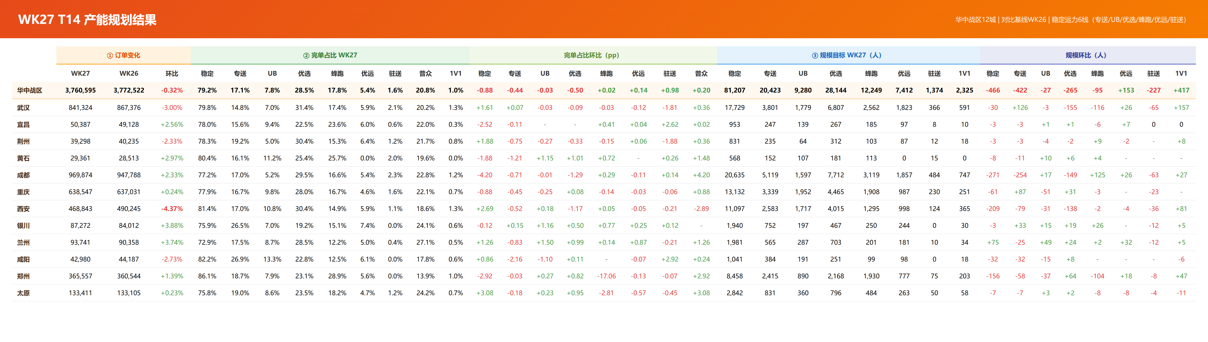Click 重庆's WK27 orders cell 638,547

tap(81, 192)
